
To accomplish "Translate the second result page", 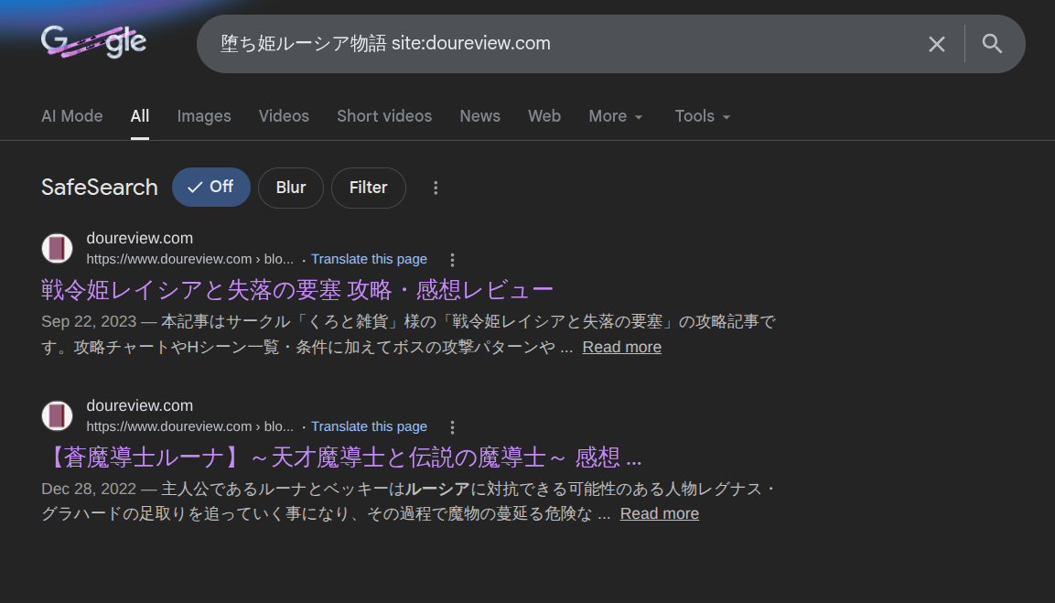I will click(369, 426).
